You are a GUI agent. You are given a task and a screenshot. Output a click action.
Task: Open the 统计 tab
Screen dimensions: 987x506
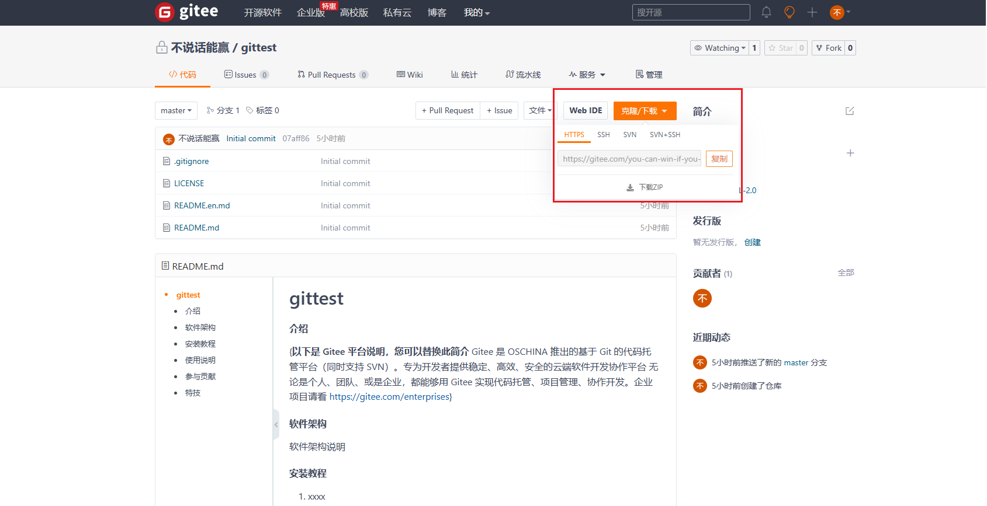click(464, 75)
